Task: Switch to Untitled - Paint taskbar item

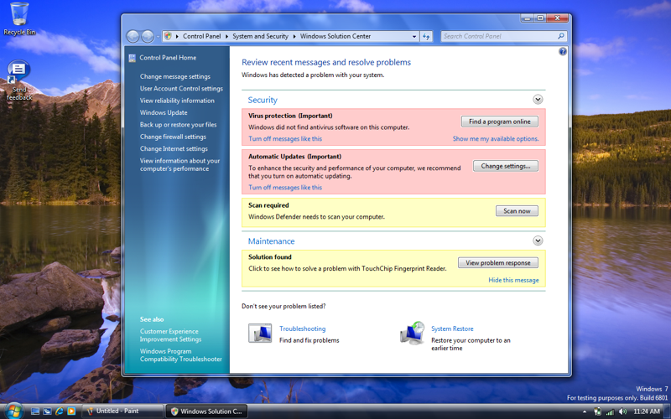Action: (122, 411)
